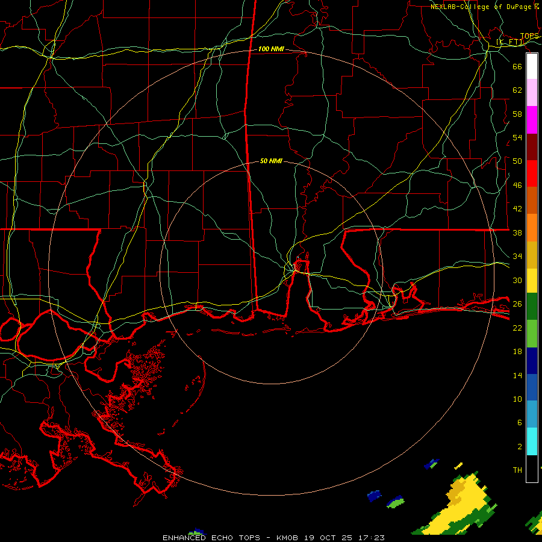Click legend value "34"
This screenshot has width=542, height=542.
pyautogui.click(x=517, y=257)
